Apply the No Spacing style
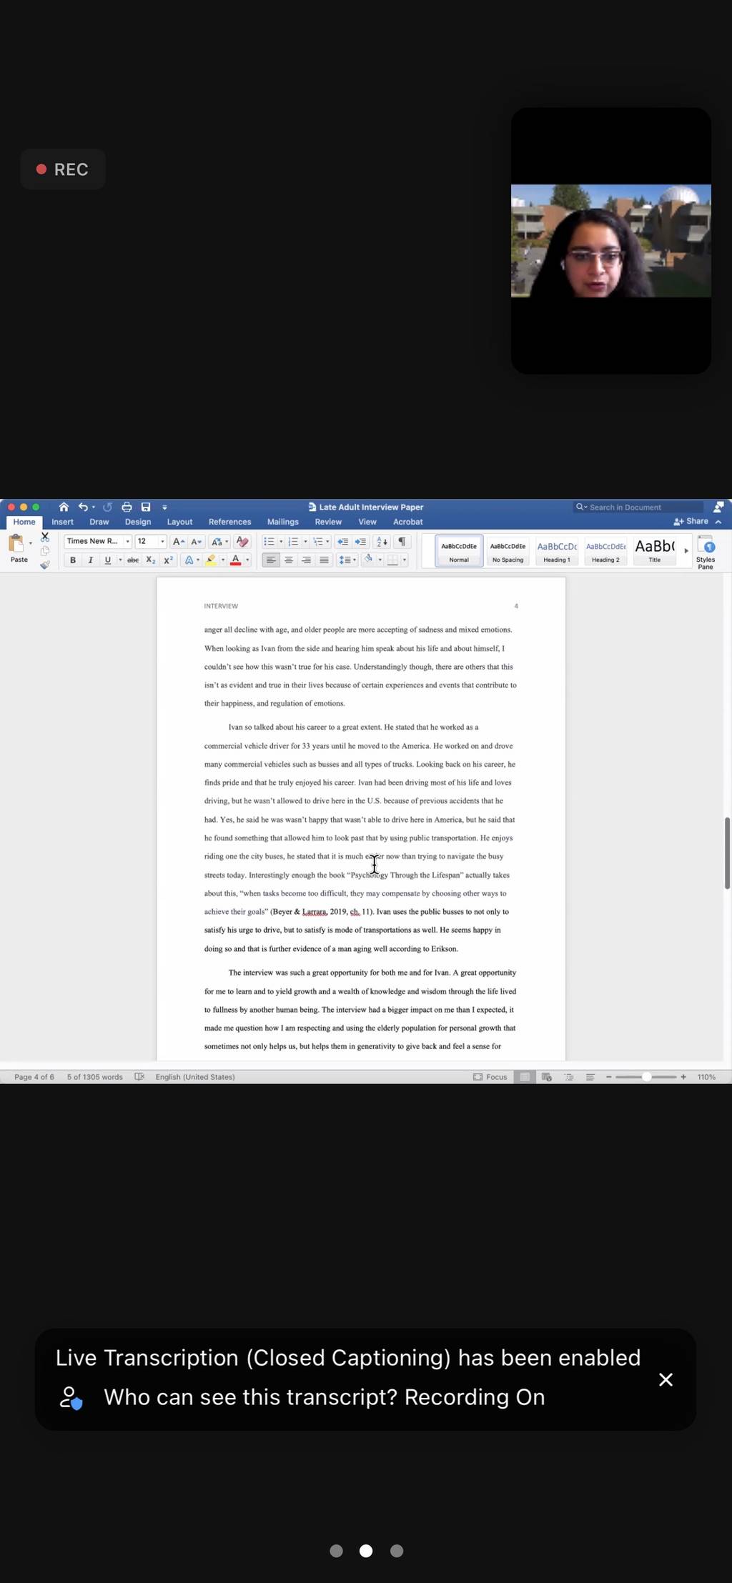Screen dimensions: 732x1583 click(x=508, y=552)
